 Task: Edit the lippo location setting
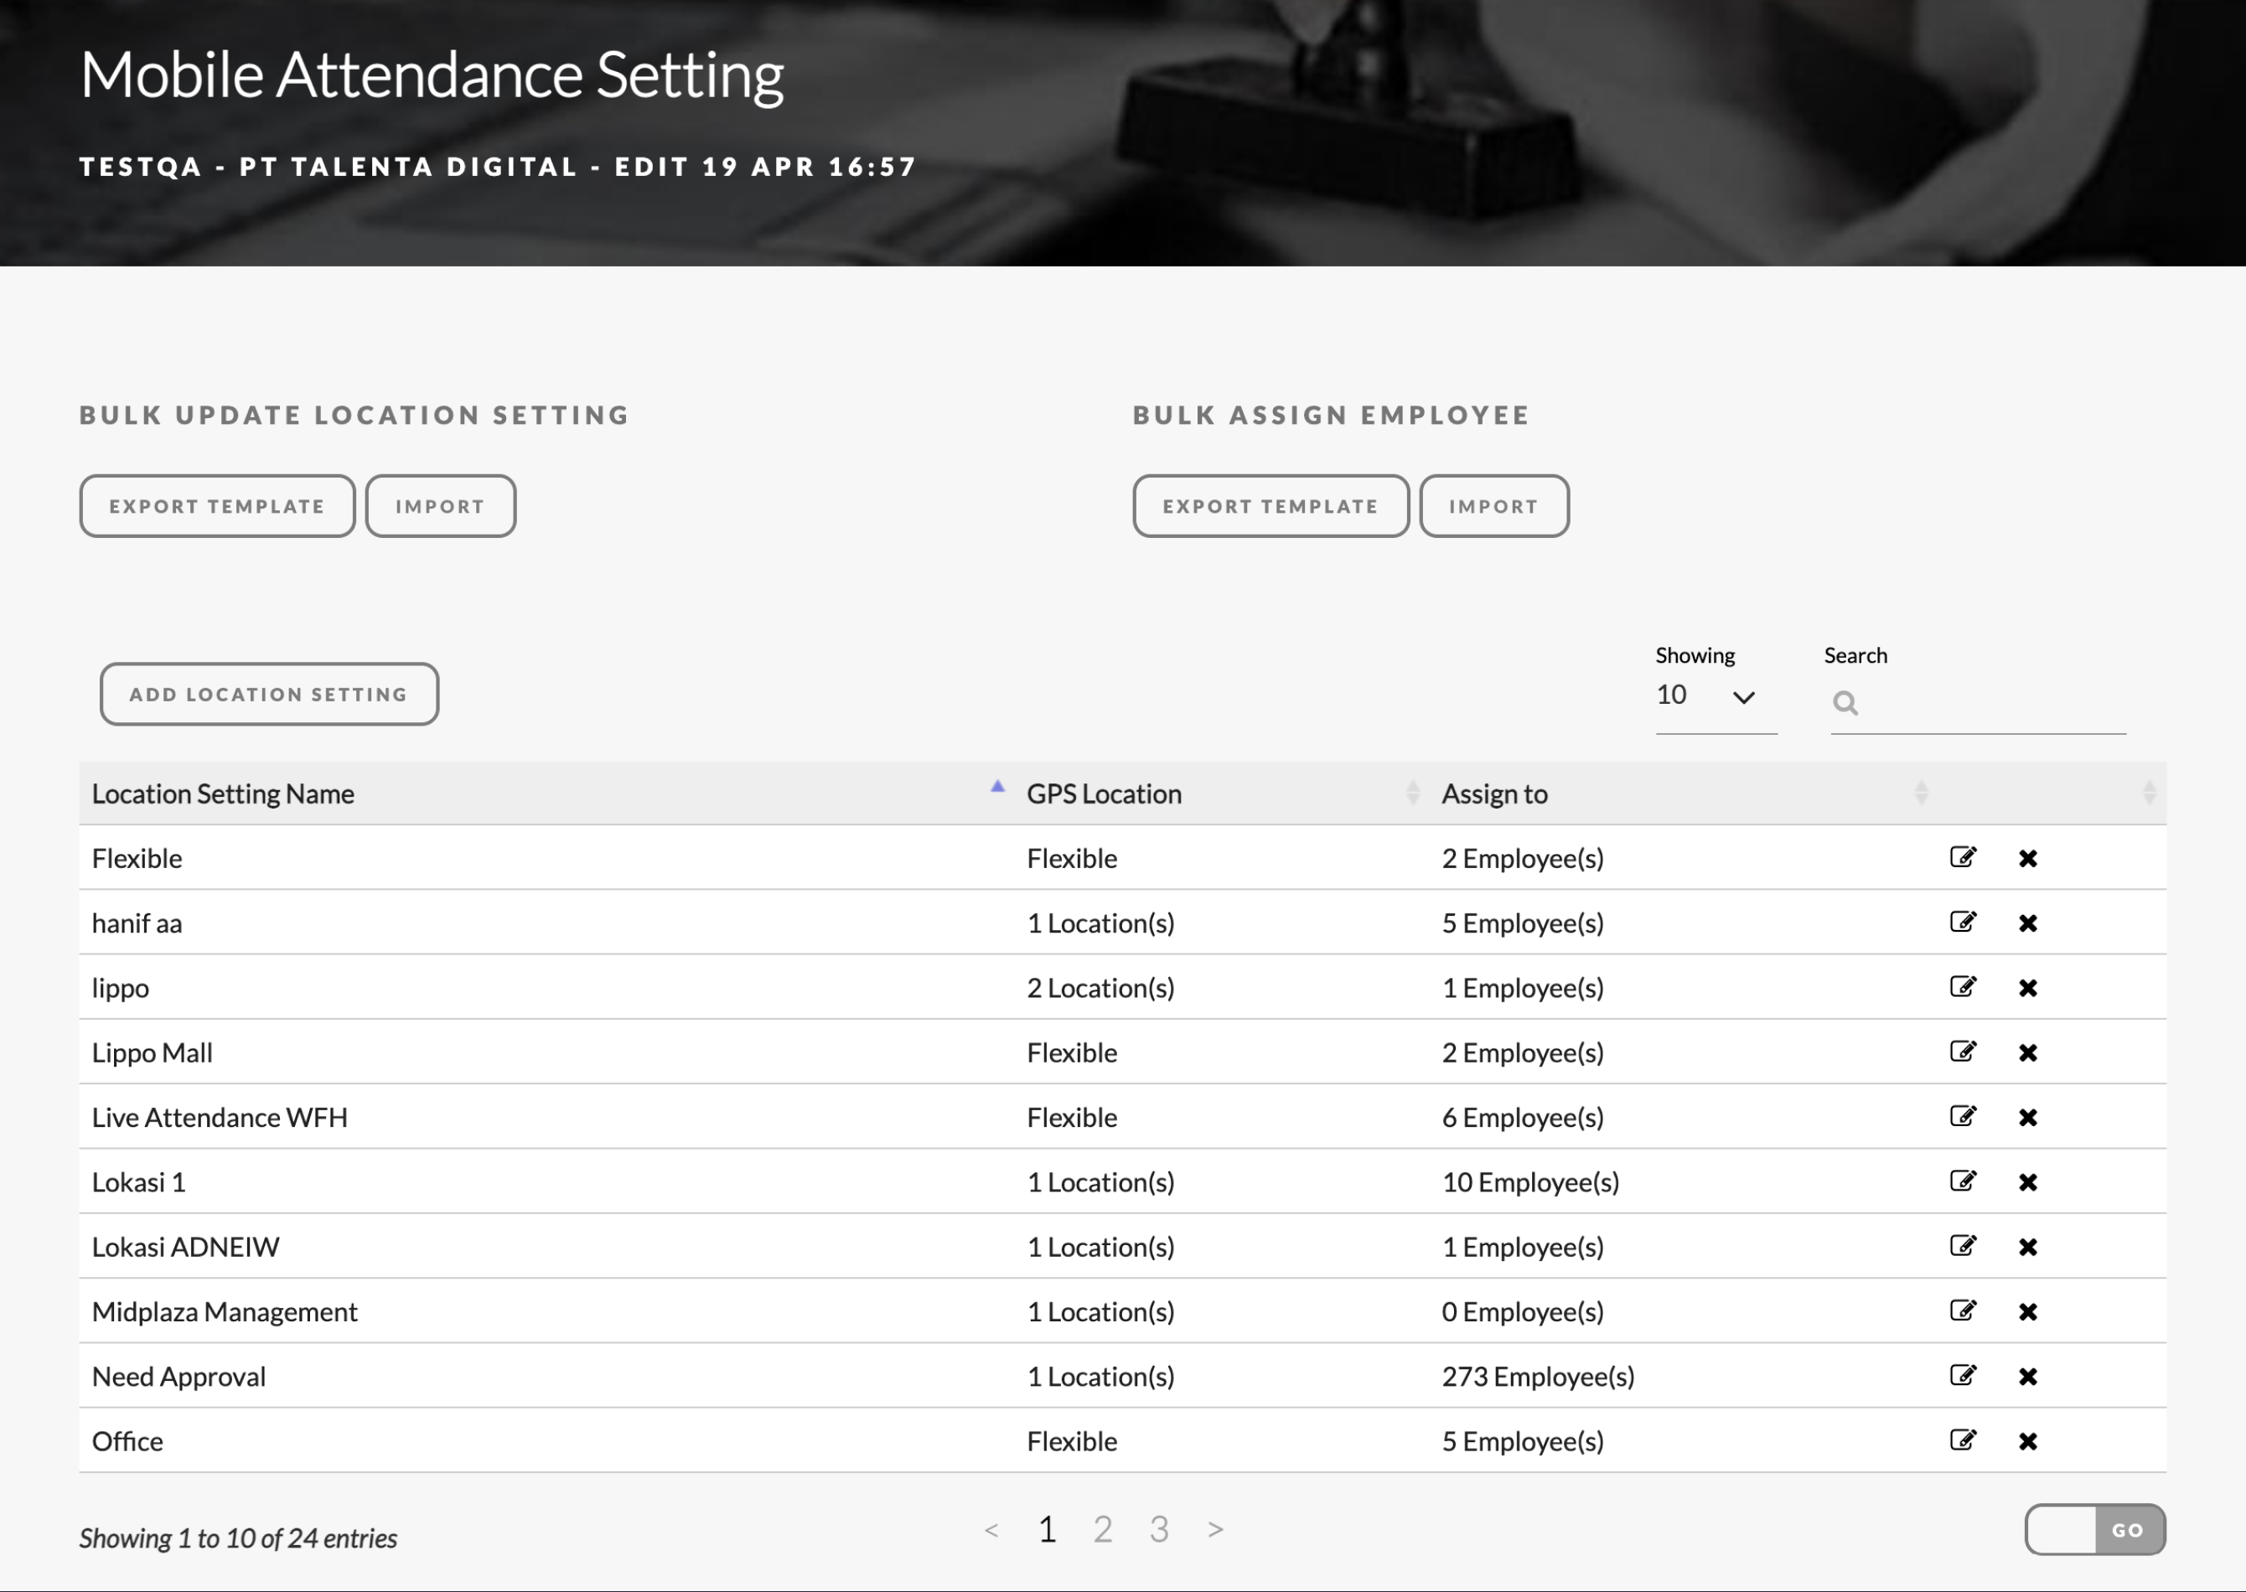[x=1962, y=987]
